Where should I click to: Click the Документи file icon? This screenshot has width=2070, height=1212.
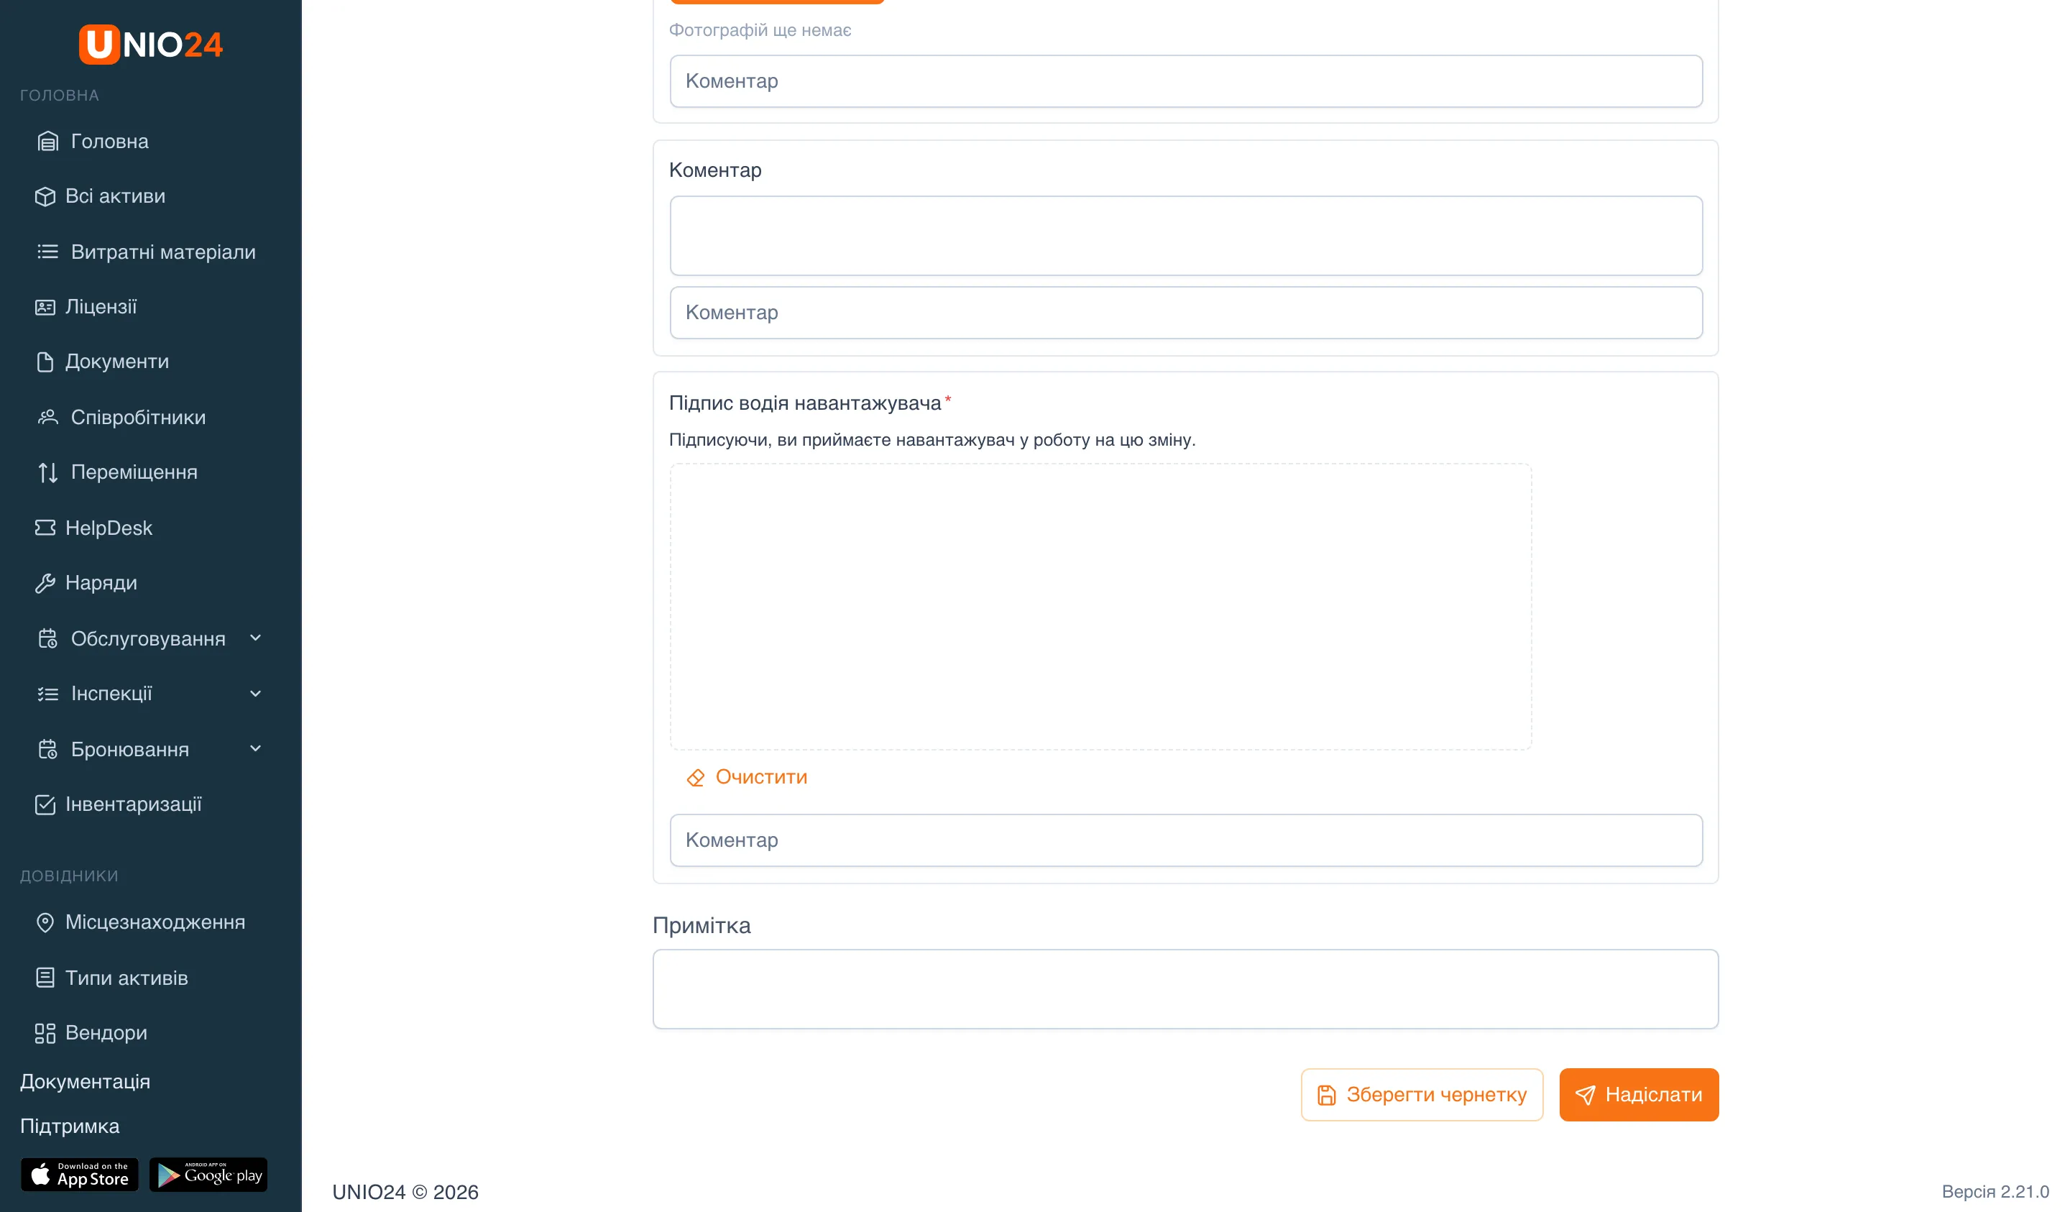(45, 362)
